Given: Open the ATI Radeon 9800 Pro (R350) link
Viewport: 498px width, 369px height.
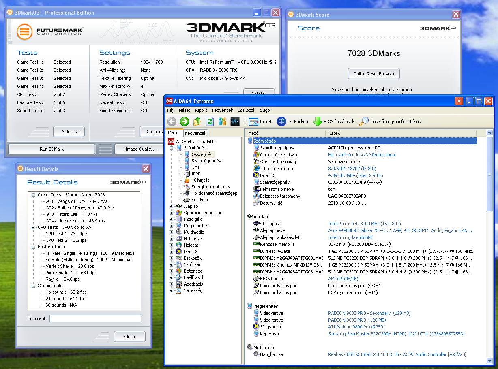Looking at the screenshot, I should [356, 327].
